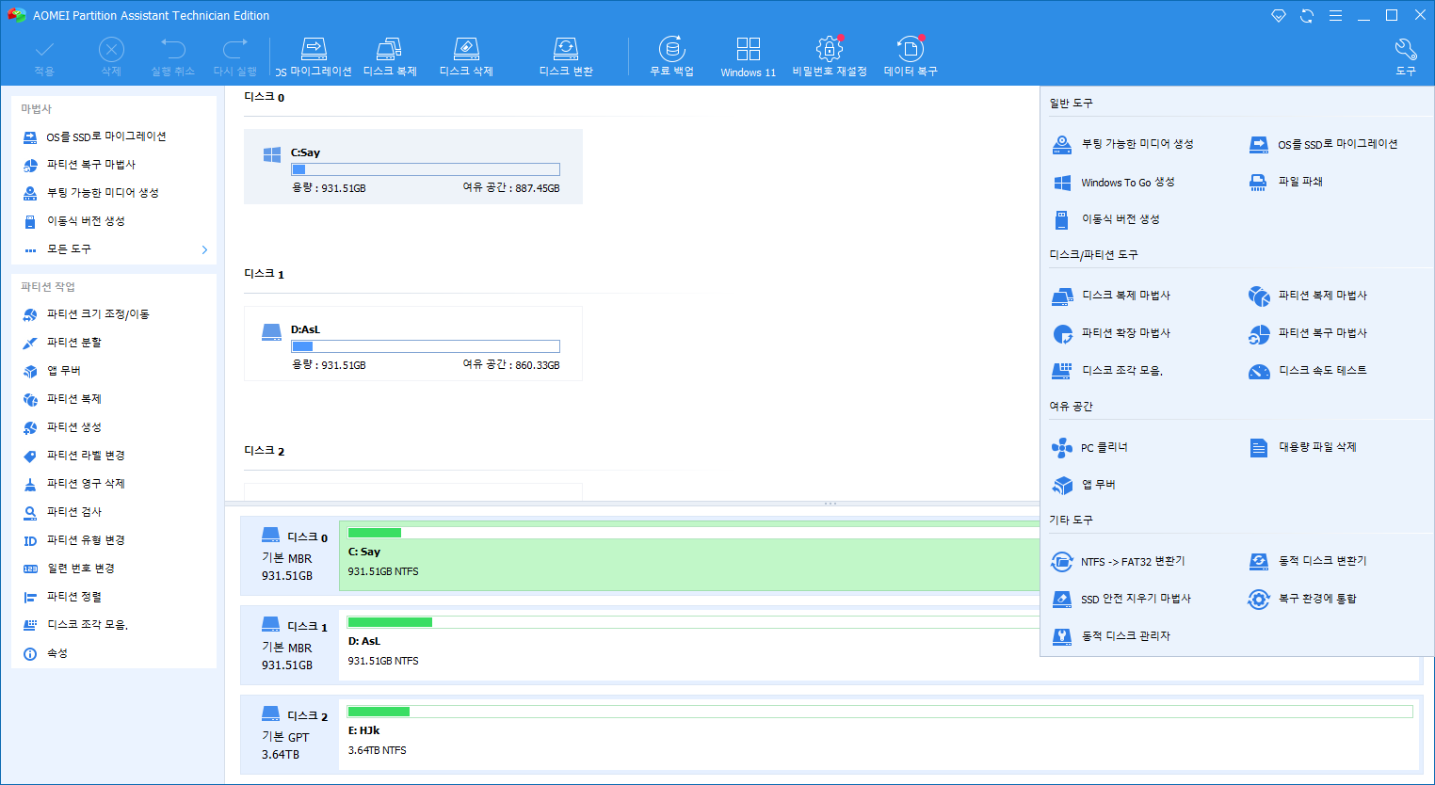Choose 파티션 분할 in the sidebar

tap(61, 343)
